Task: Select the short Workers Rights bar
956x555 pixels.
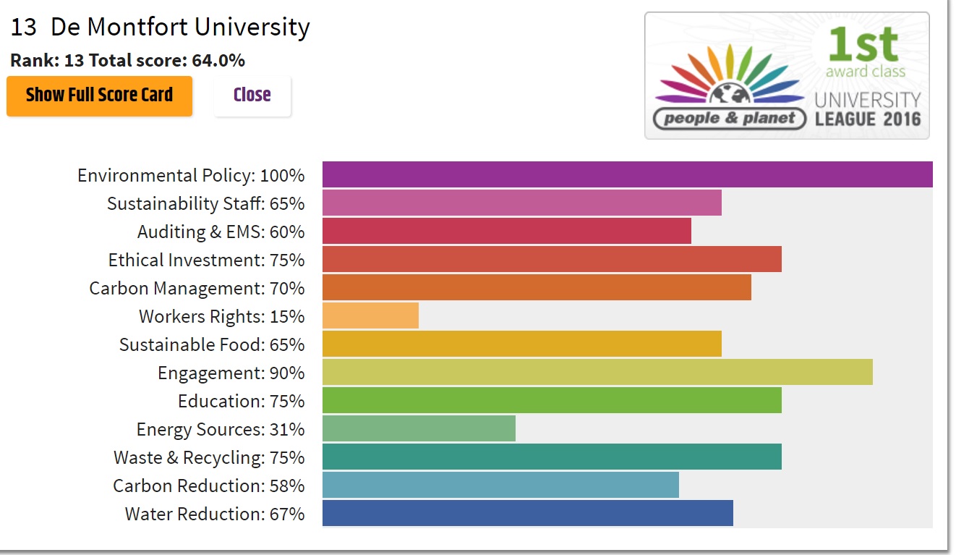Action: click(370, 316)
